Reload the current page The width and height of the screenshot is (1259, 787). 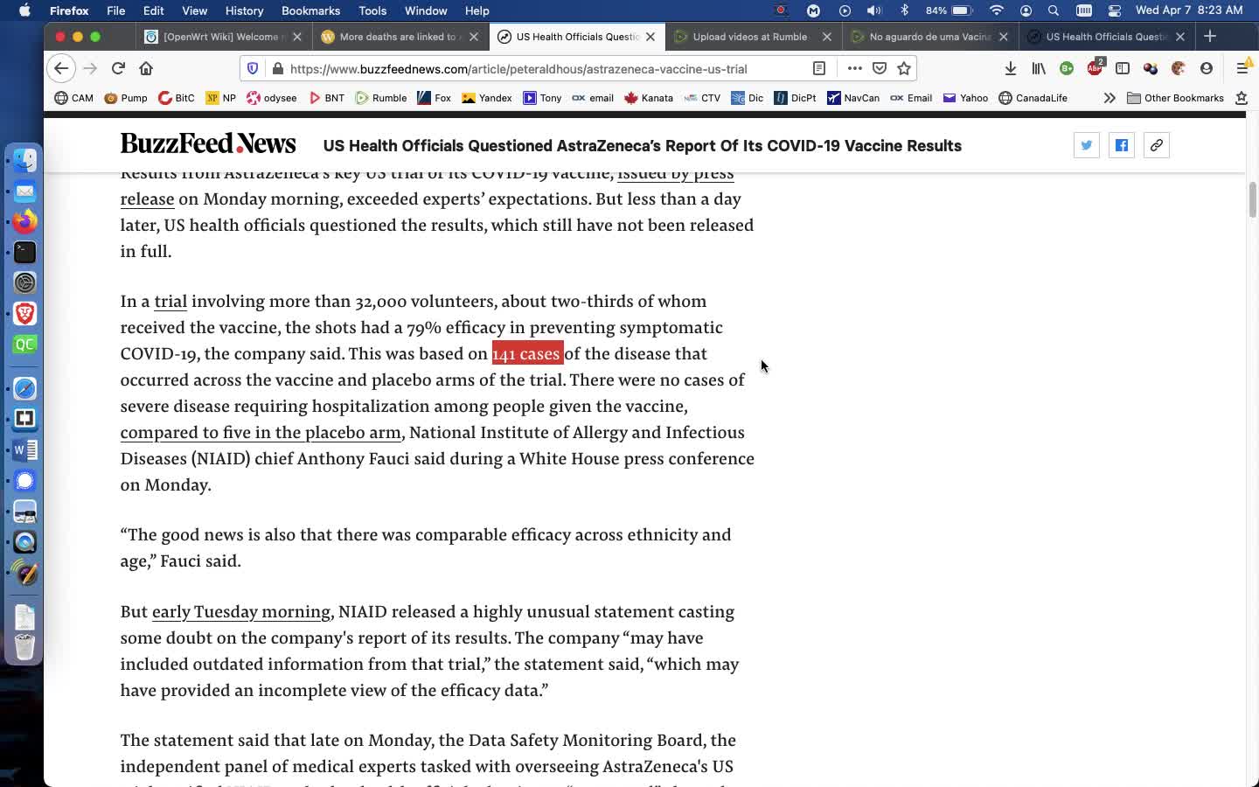118,68
